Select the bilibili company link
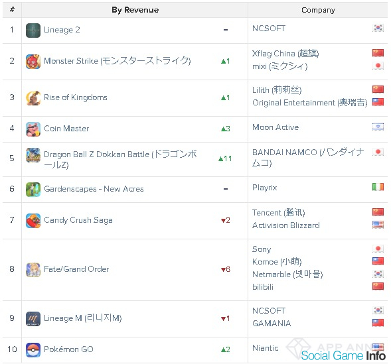The height and width of the screenshot is (364, 391). pyautogui.click(x=263, y=287)
